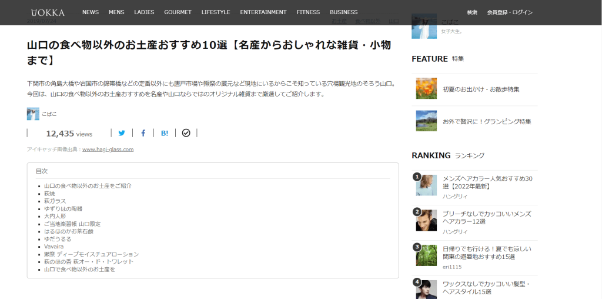This screenshot has width=602, height=299.
Task: Click the 目次 contents heading
Action: point(42,171)
